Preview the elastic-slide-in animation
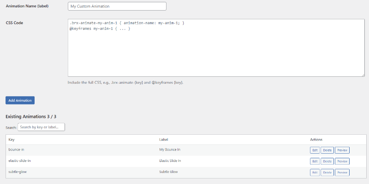 (342, 161)
